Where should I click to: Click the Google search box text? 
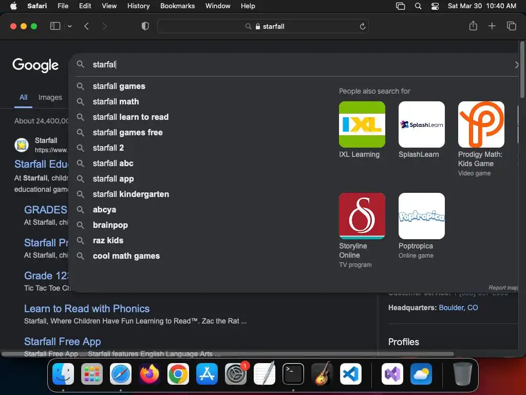(104, 64)
